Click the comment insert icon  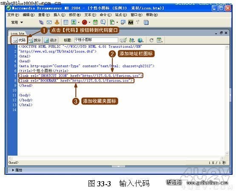103,22
